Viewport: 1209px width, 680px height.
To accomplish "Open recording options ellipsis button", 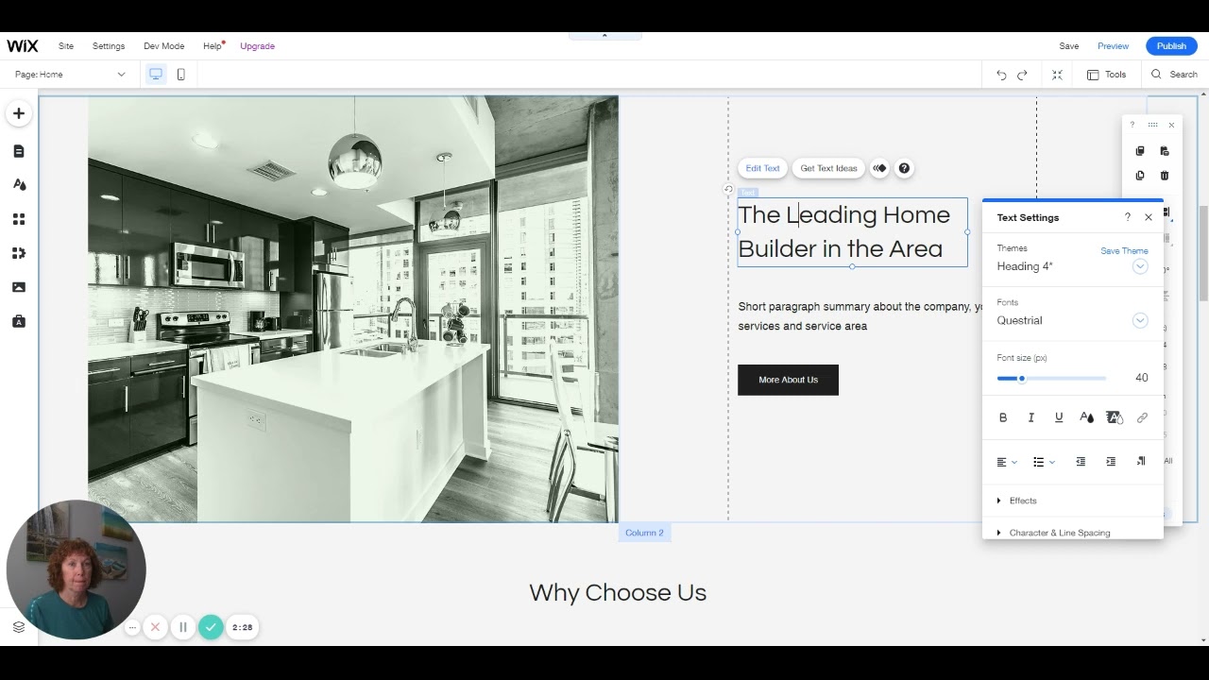I will pos(132,627).
